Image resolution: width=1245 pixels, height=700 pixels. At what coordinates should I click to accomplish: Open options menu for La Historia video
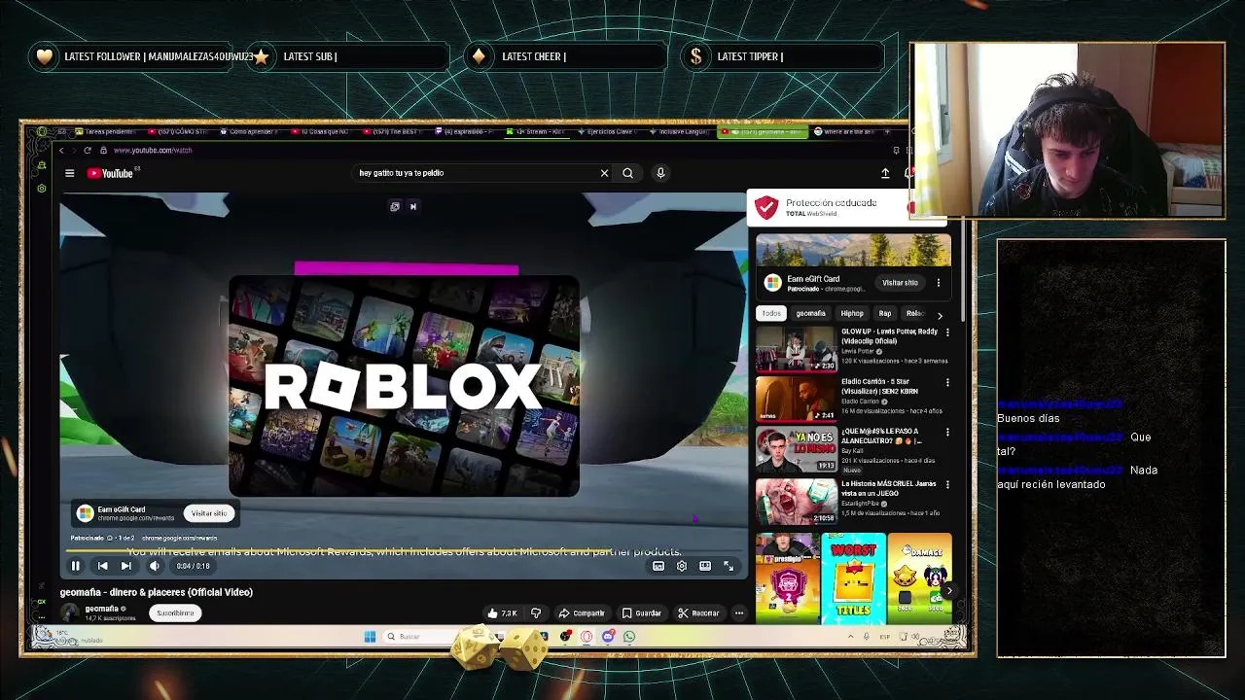pos(947,483)
